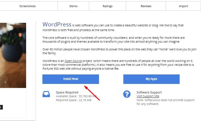Select the Softaculous support note text

165,102
